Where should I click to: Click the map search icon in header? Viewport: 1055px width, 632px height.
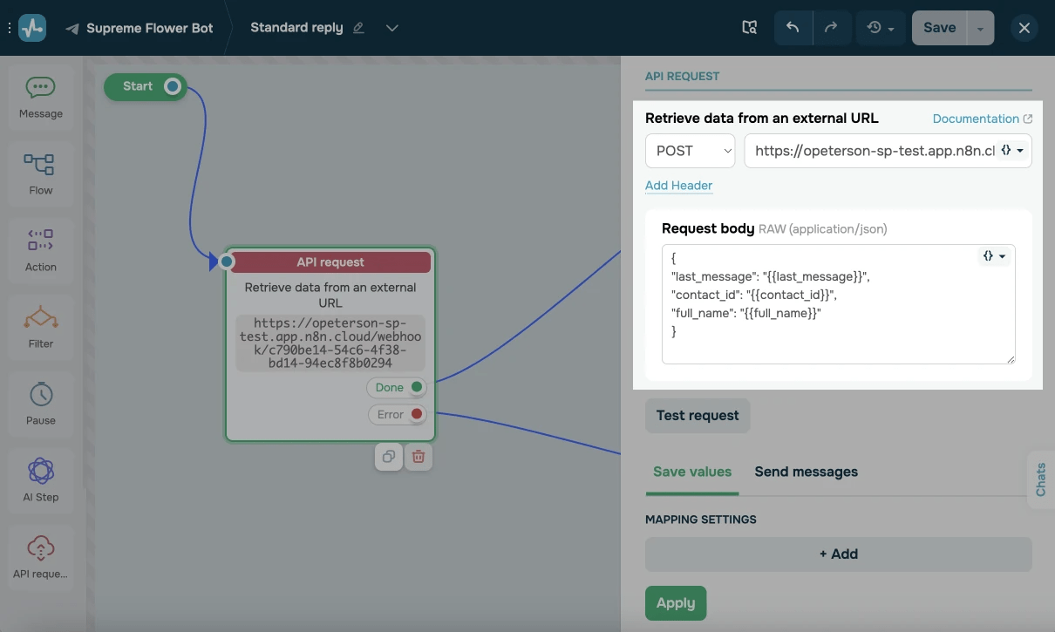tap(750, 28)
